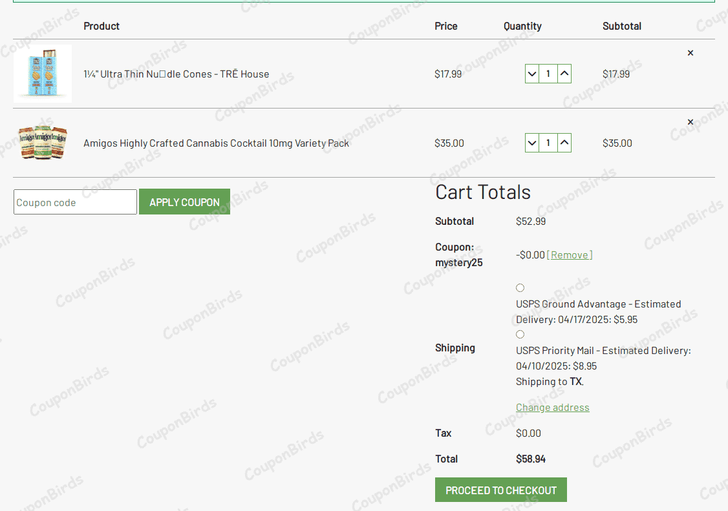Increase quantity of Amigos Variety Pack

564,143
